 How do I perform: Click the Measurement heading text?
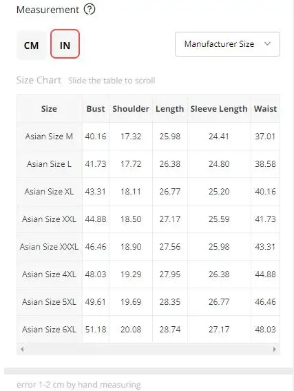coord(48,10)
